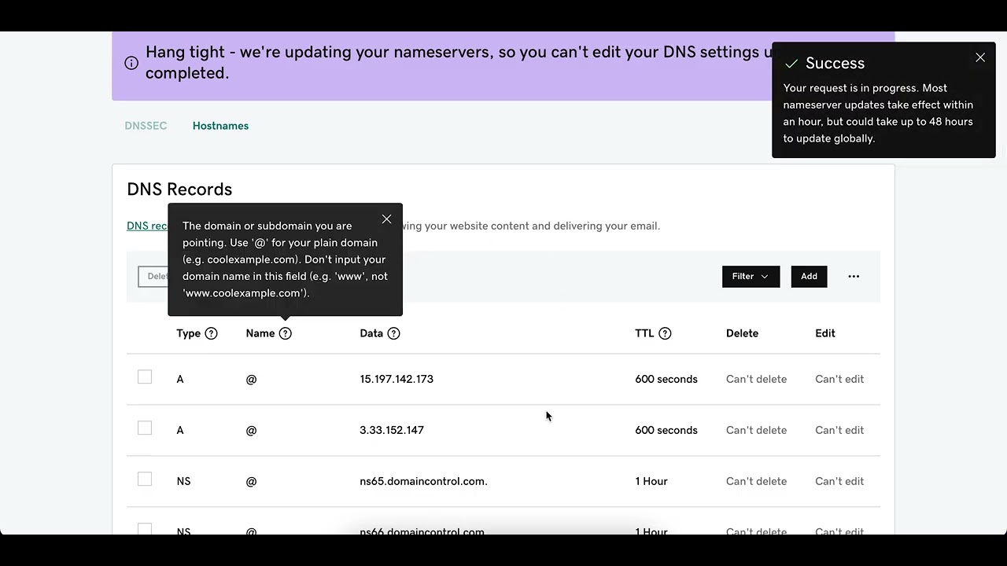Click the DNS Records heading
The width and height of the screenshot is (1007, 566).
tap(179, 189)
